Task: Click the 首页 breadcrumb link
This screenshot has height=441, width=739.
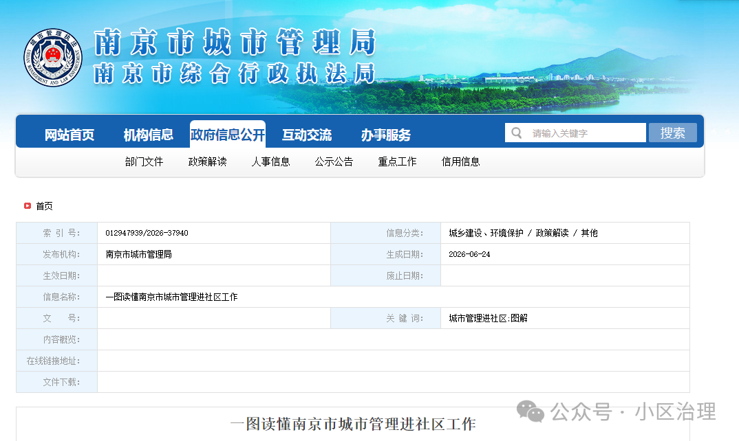Action: point(44,205)
